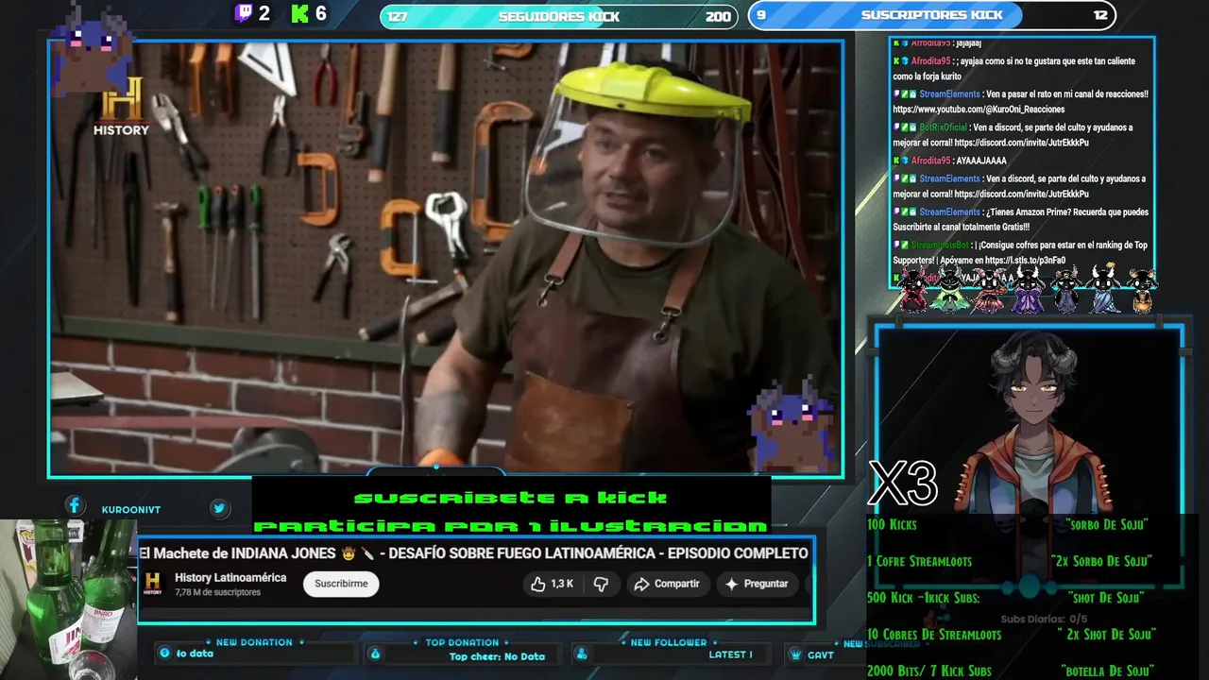Click the '2000 Bits/ 7 Kick Subs' reward text
This screenshot has height=680, width=1209.
click(x=929, y=671)
